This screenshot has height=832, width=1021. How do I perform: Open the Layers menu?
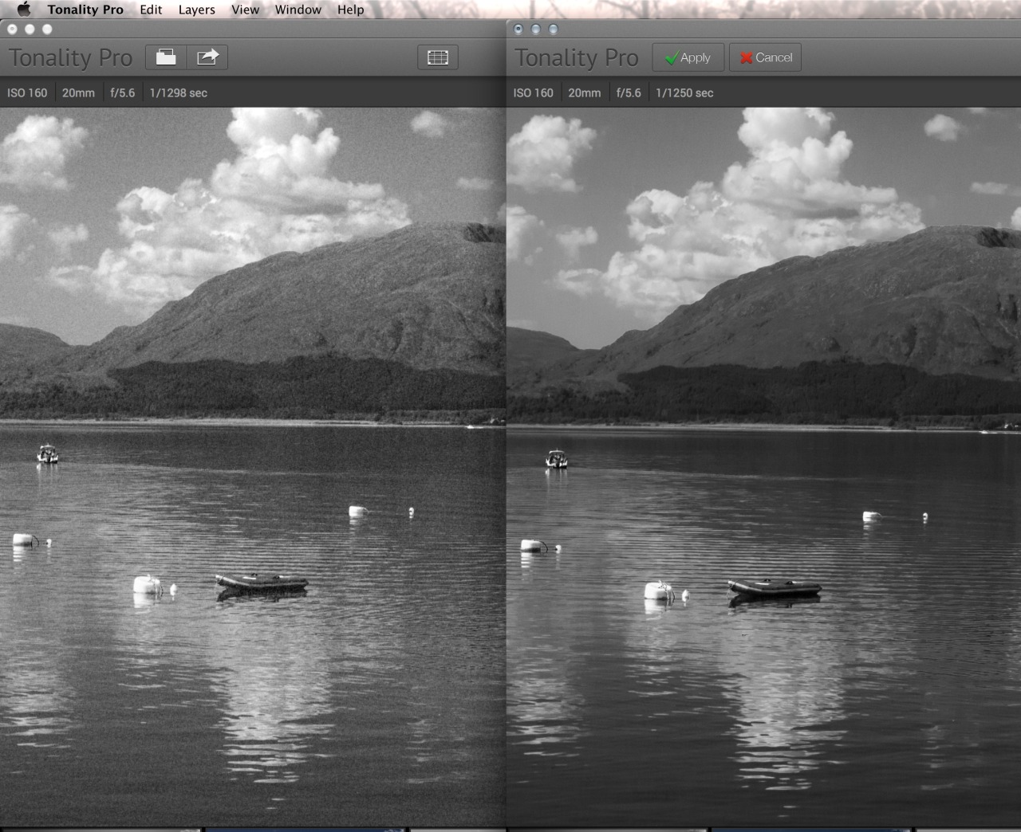click(x=196, y=10)
